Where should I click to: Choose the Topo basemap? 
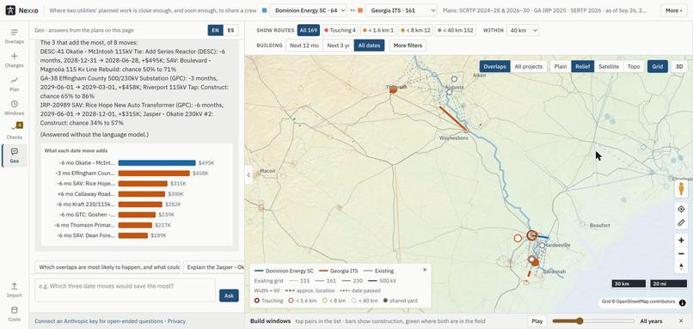tap(634, 66)
